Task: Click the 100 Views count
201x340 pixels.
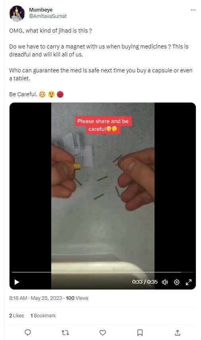Action: click(x=77, y=298)
